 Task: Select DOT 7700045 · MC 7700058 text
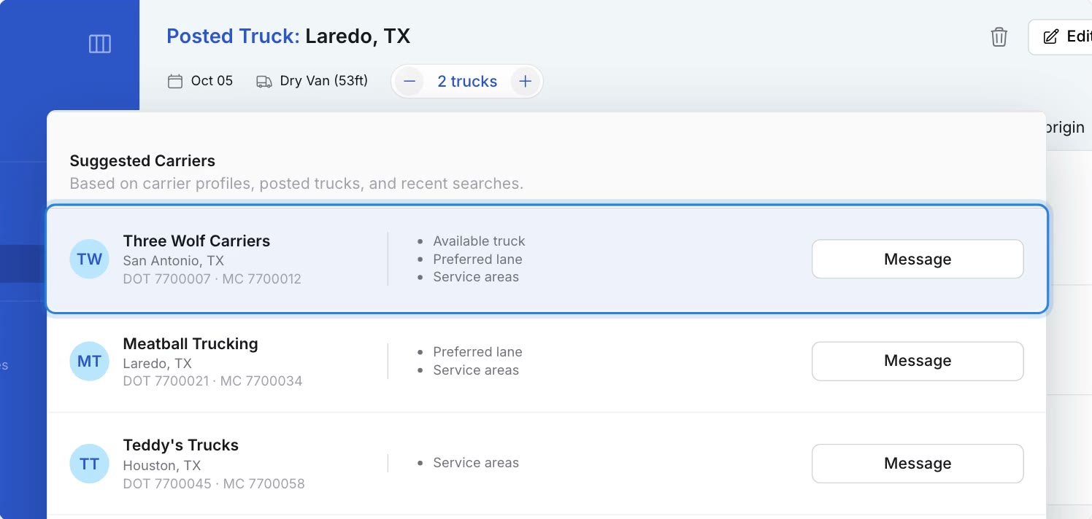[x=214, y=483]
